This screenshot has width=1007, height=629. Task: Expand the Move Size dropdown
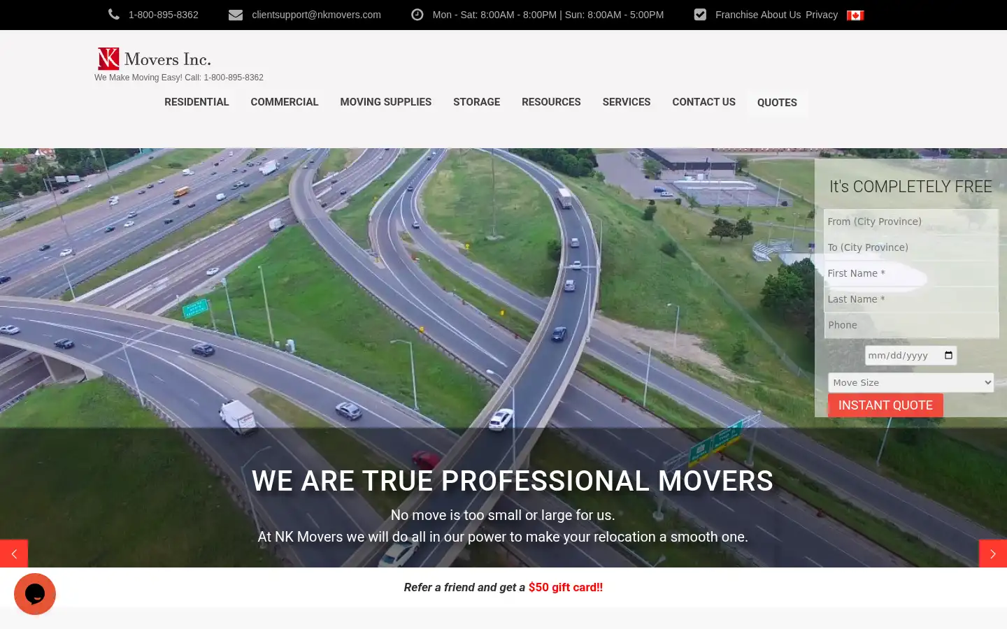(x=910, y=382)
